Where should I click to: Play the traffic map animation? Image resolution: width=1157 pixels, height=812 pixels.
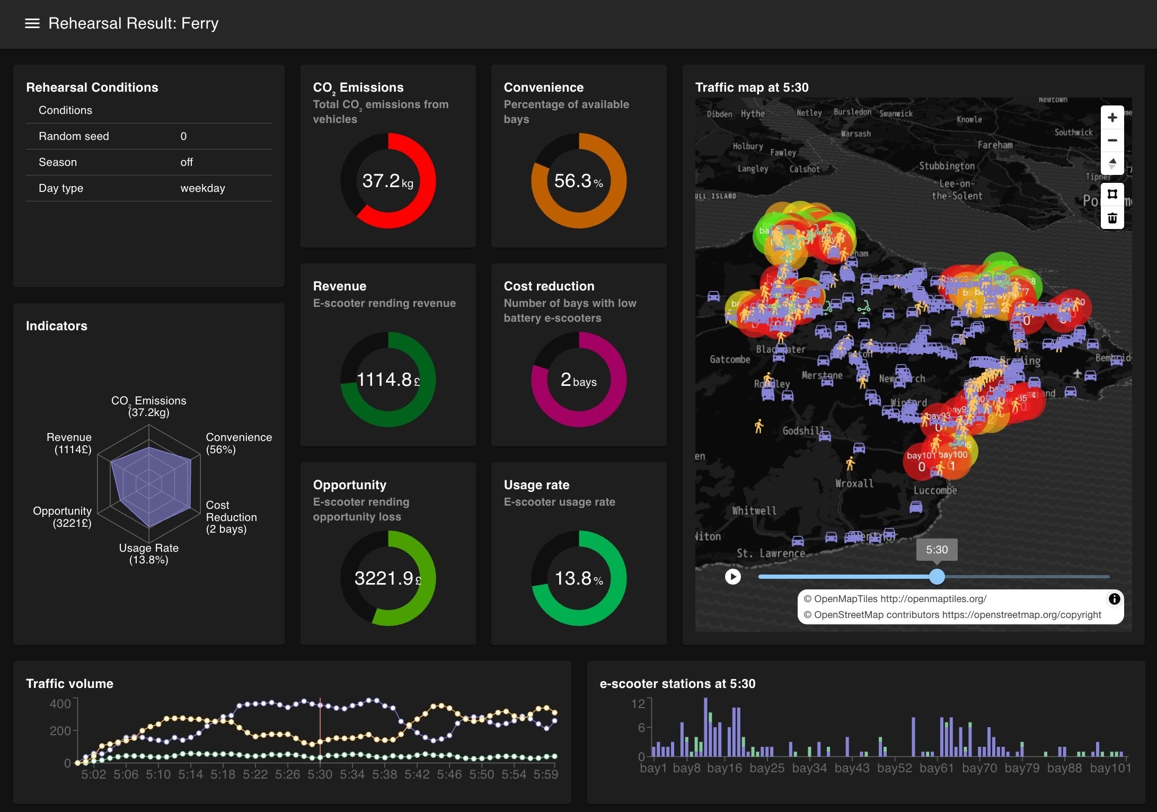(x=732, y=577)
